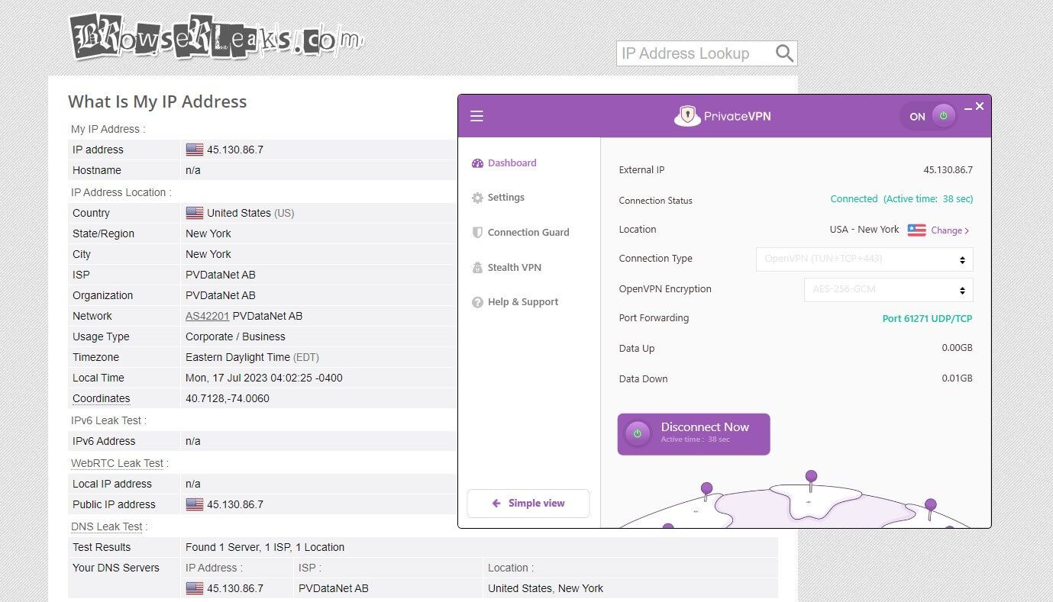Open the Stealth VPN section
Image resolution: width=1053 pixels, height=602 pixels.
click(x=506, y=267)
